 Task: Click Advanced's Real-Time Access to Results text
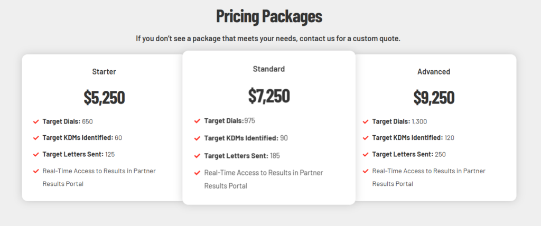(x=428, y=171)
